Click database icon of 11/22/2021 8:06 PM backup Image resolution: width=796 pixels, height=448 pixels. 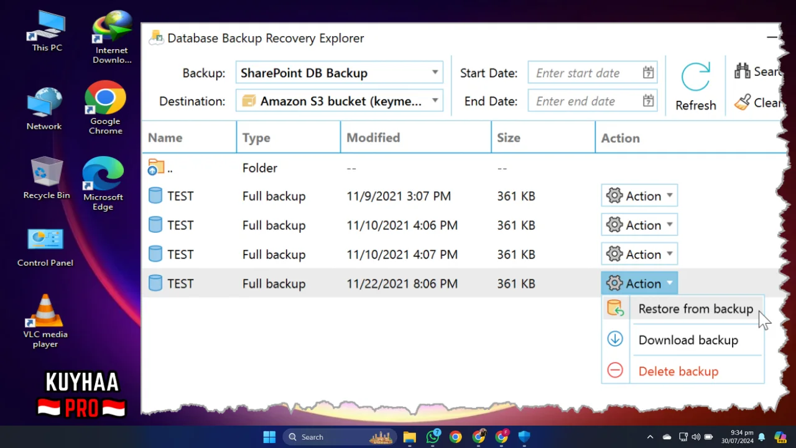155,283
